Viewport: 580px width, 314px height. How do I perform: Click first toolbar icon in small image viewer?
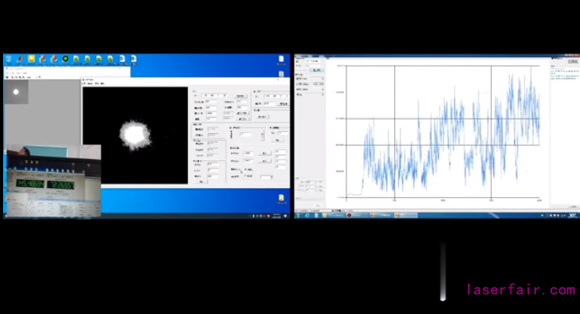(x=8, y=77)
